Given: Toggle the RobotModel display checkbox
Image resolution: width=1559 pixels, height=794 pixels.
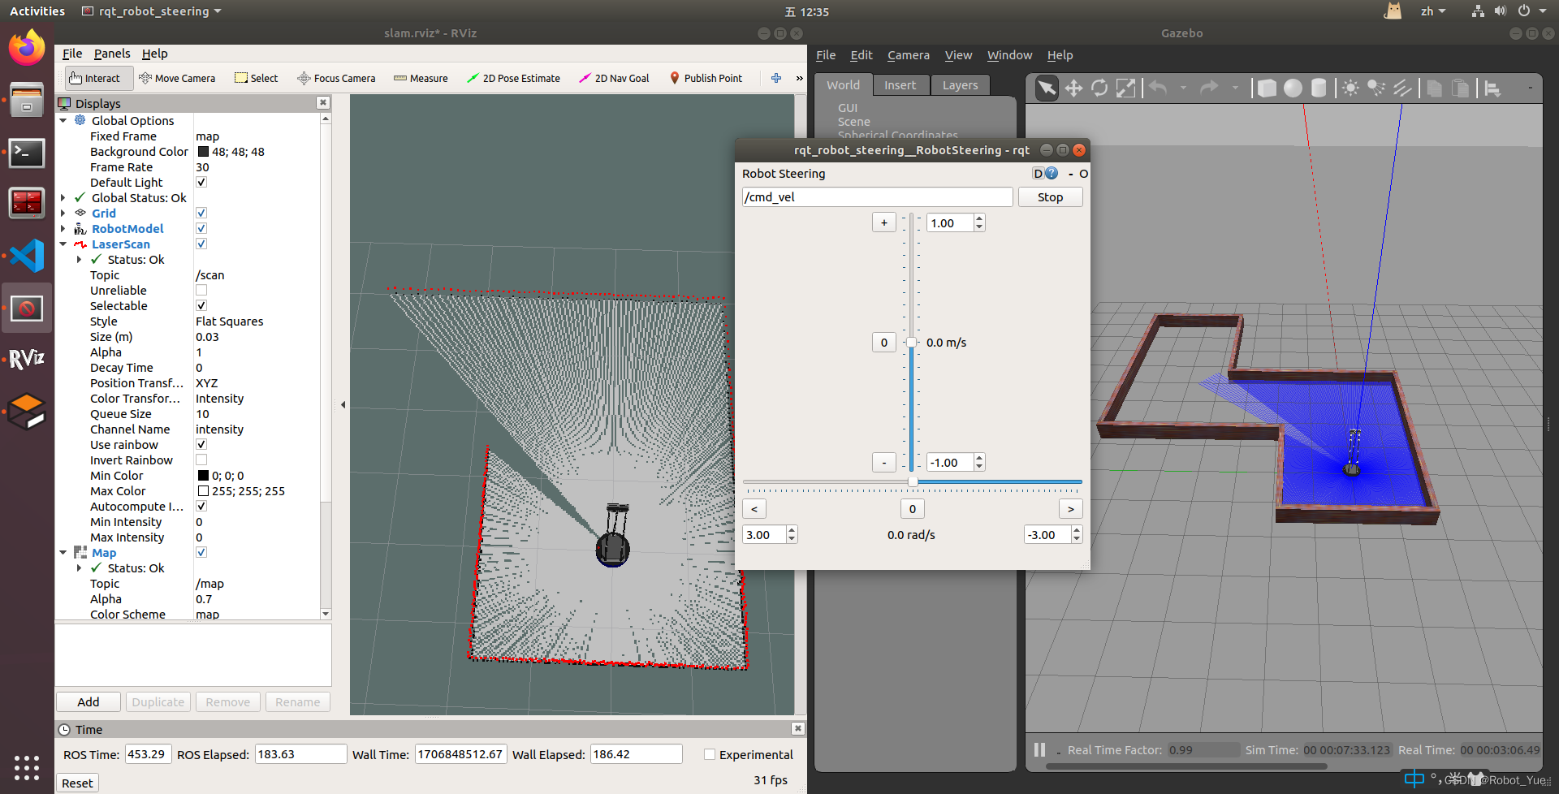Looking at the screenshot, I should click(201, 228).
